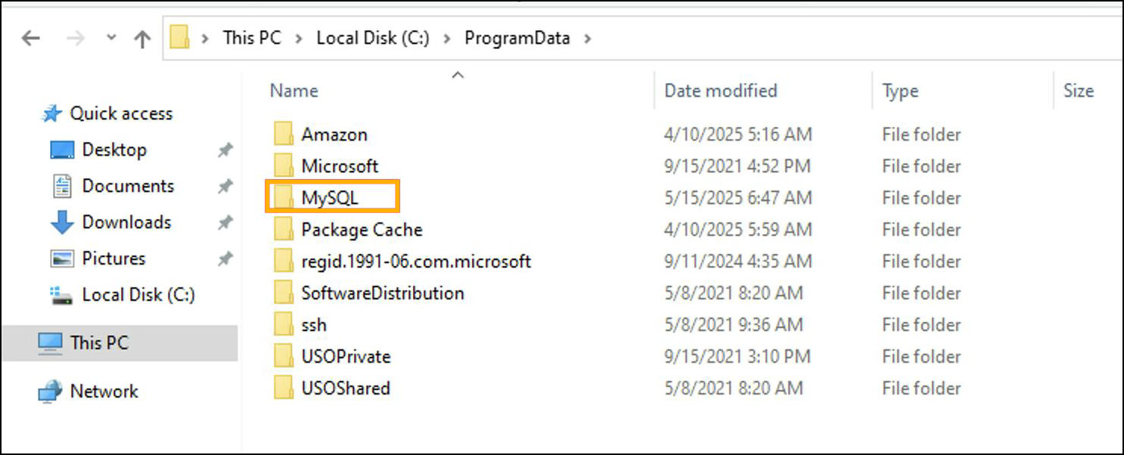Select the SoftwareDistribution folder

click(x=382, y=293)
